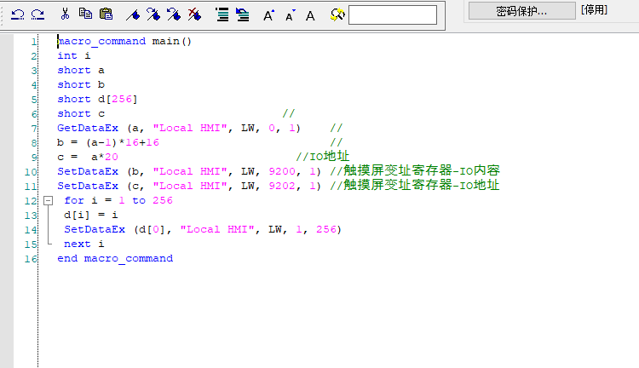The image size is (639, 368).
Task: Click the Copy icon in toolbar
Action: [x=85, y=14]
